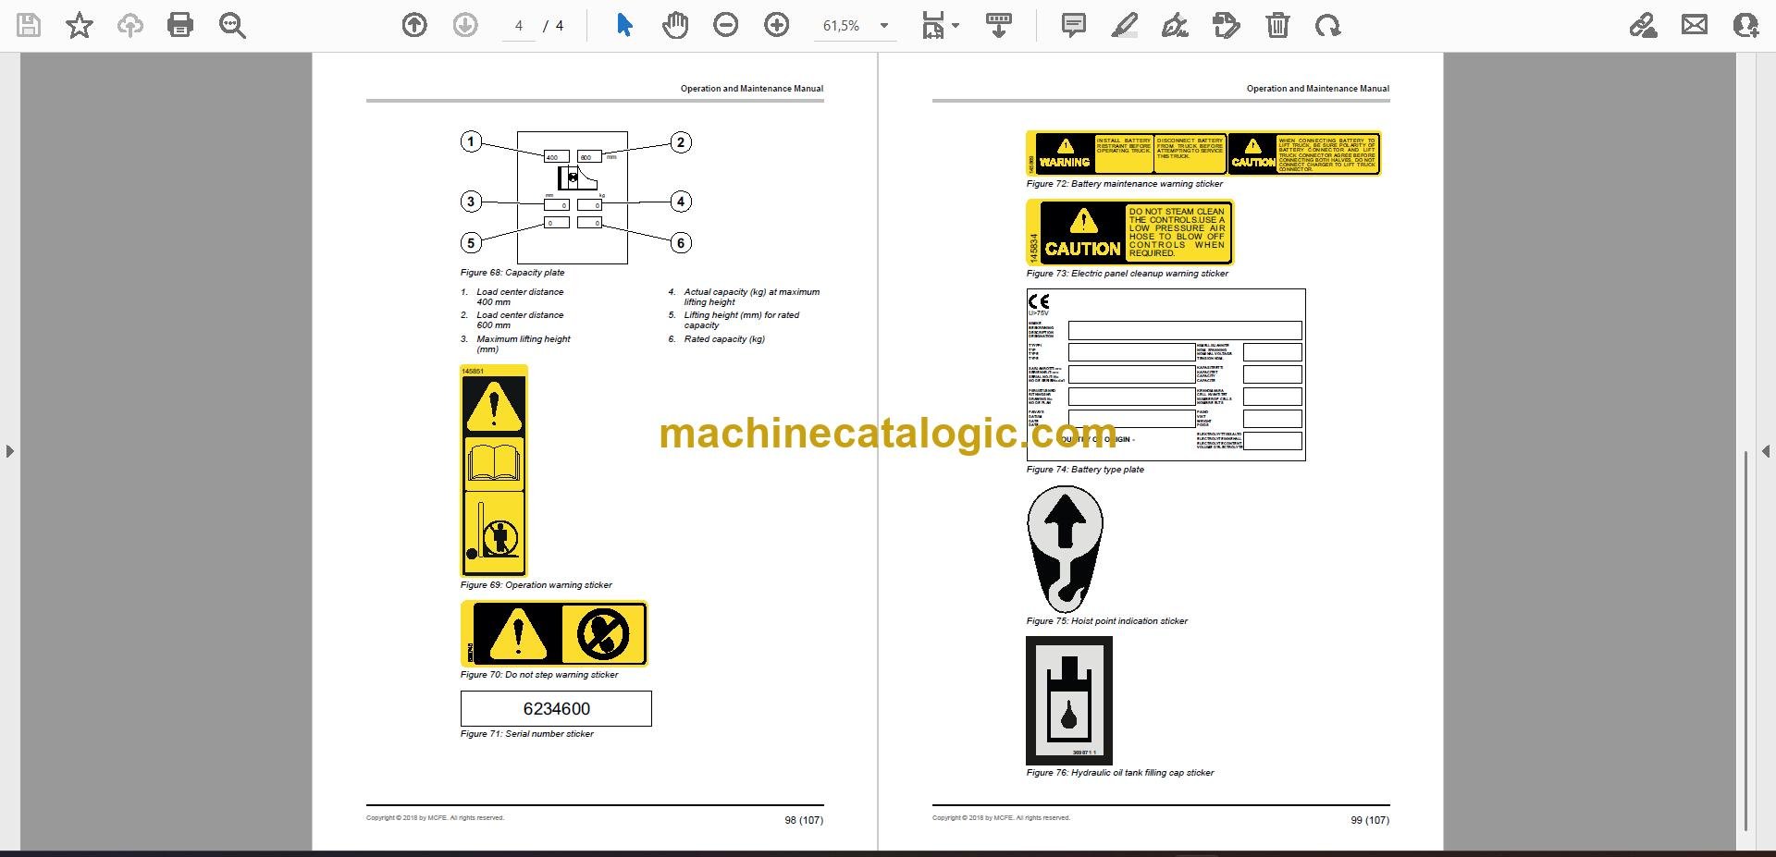
Task: Click the Figure 70: Do not step caption
Action: click(x=539, y=675)
